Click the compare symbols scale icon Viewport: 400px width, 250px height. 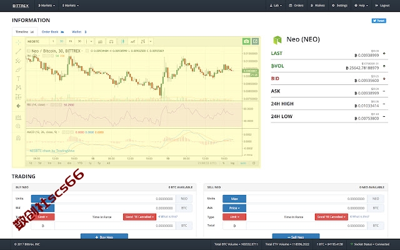[111, 41]
